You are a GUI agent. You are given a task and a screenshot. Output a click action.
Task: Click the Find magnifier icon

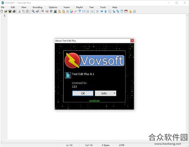tap(33, 11)
